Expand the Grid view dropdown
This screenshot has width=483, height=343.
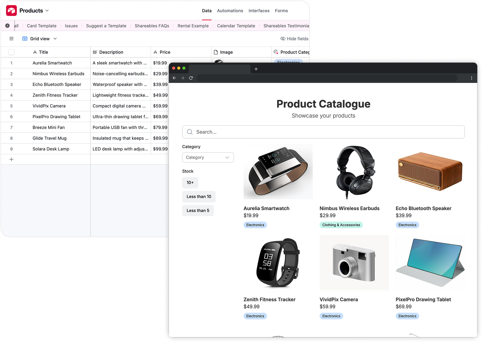click(x=40, y=39)
